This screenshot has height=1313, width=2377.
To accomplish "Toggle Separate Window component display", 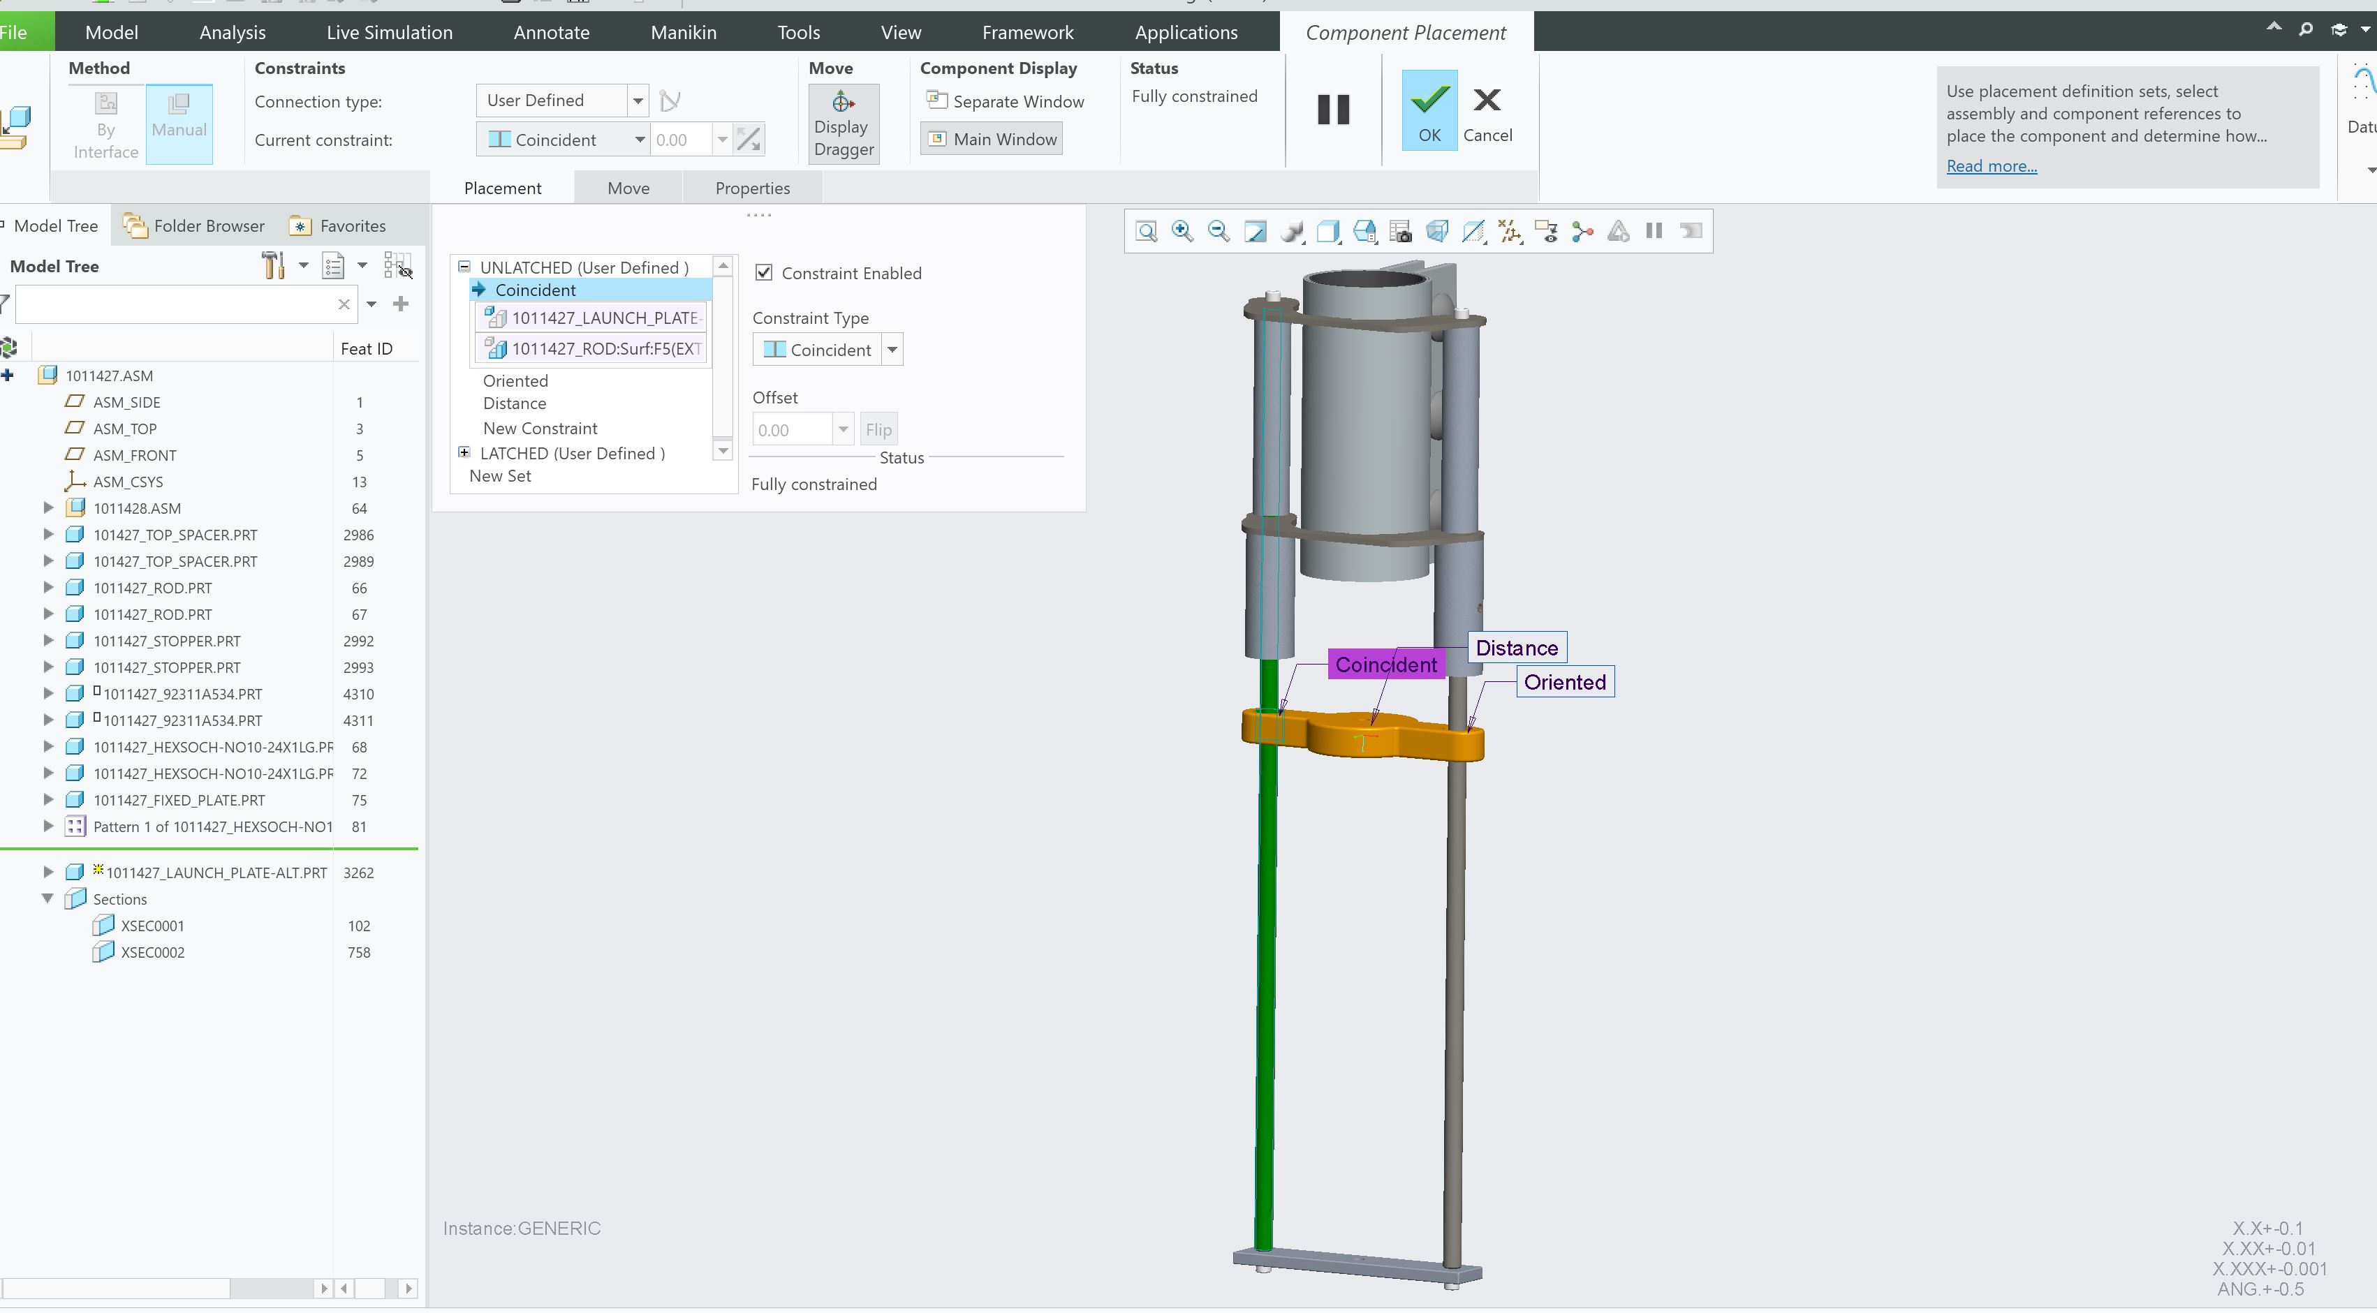I will point(1005,101).
